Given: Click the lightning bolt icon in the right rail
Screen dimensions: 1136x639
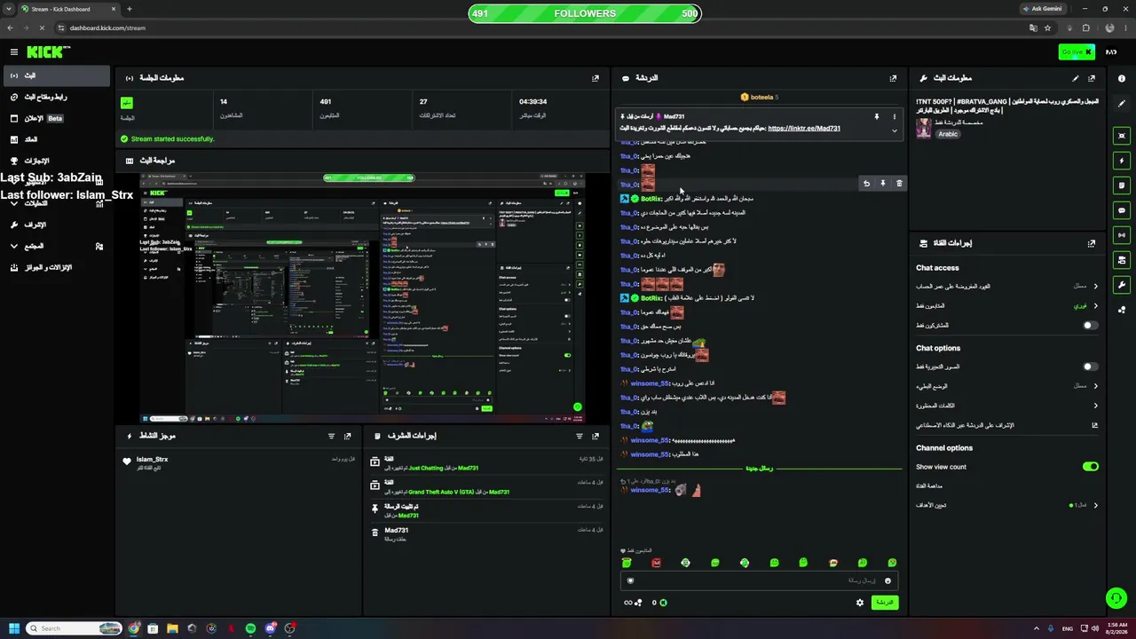Looking at the screenshot, I should click(1122, 161).
